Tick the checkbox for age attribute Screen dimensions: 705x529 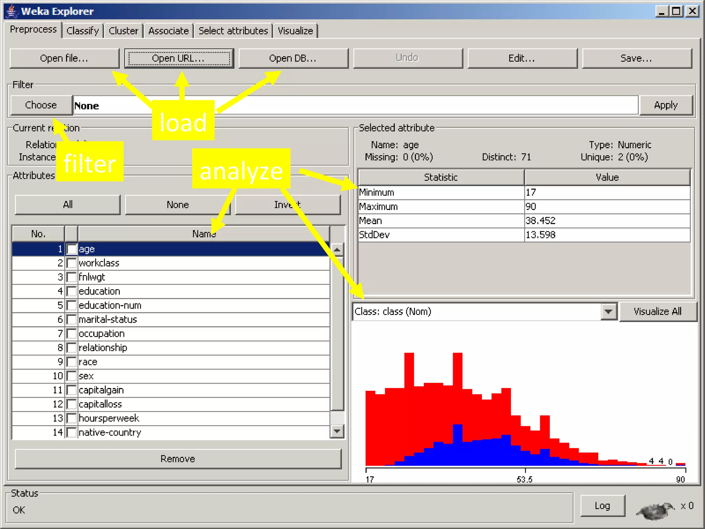tap(72, 249)
